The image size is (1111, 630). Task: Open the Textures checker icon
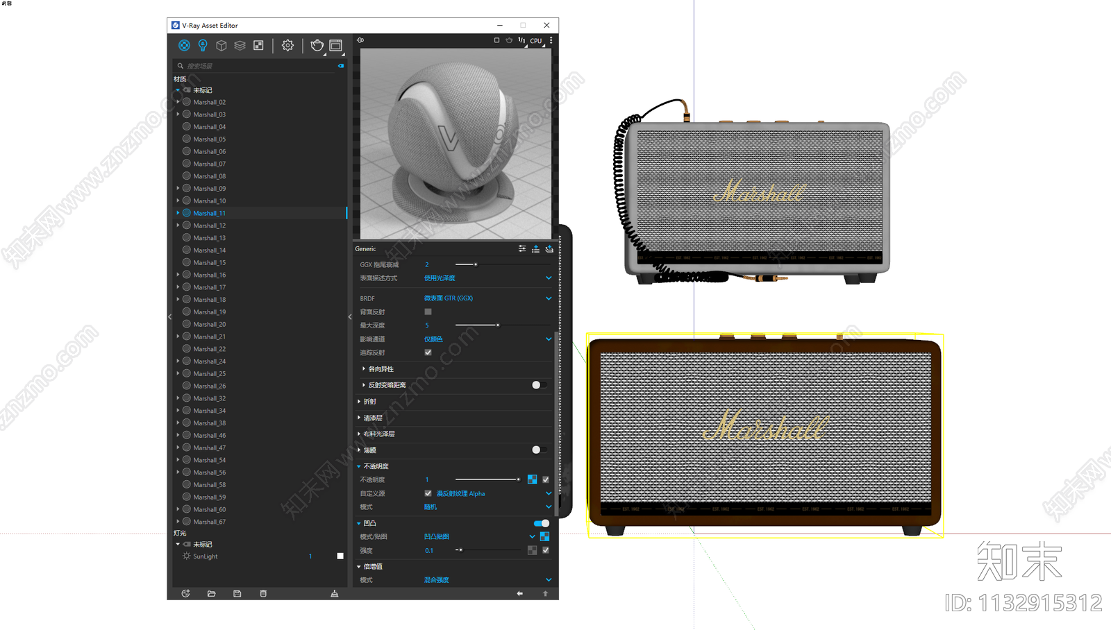click(258, 45)
